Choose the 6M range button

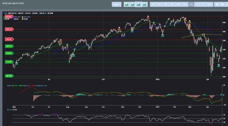pos(178,4)
